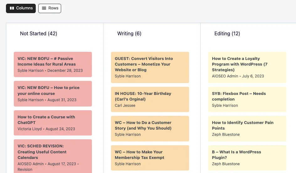The width and height of the screenshot is (296, 173).
Task: Select the Writing (6) column header
Action: click(x=129, y=33)
